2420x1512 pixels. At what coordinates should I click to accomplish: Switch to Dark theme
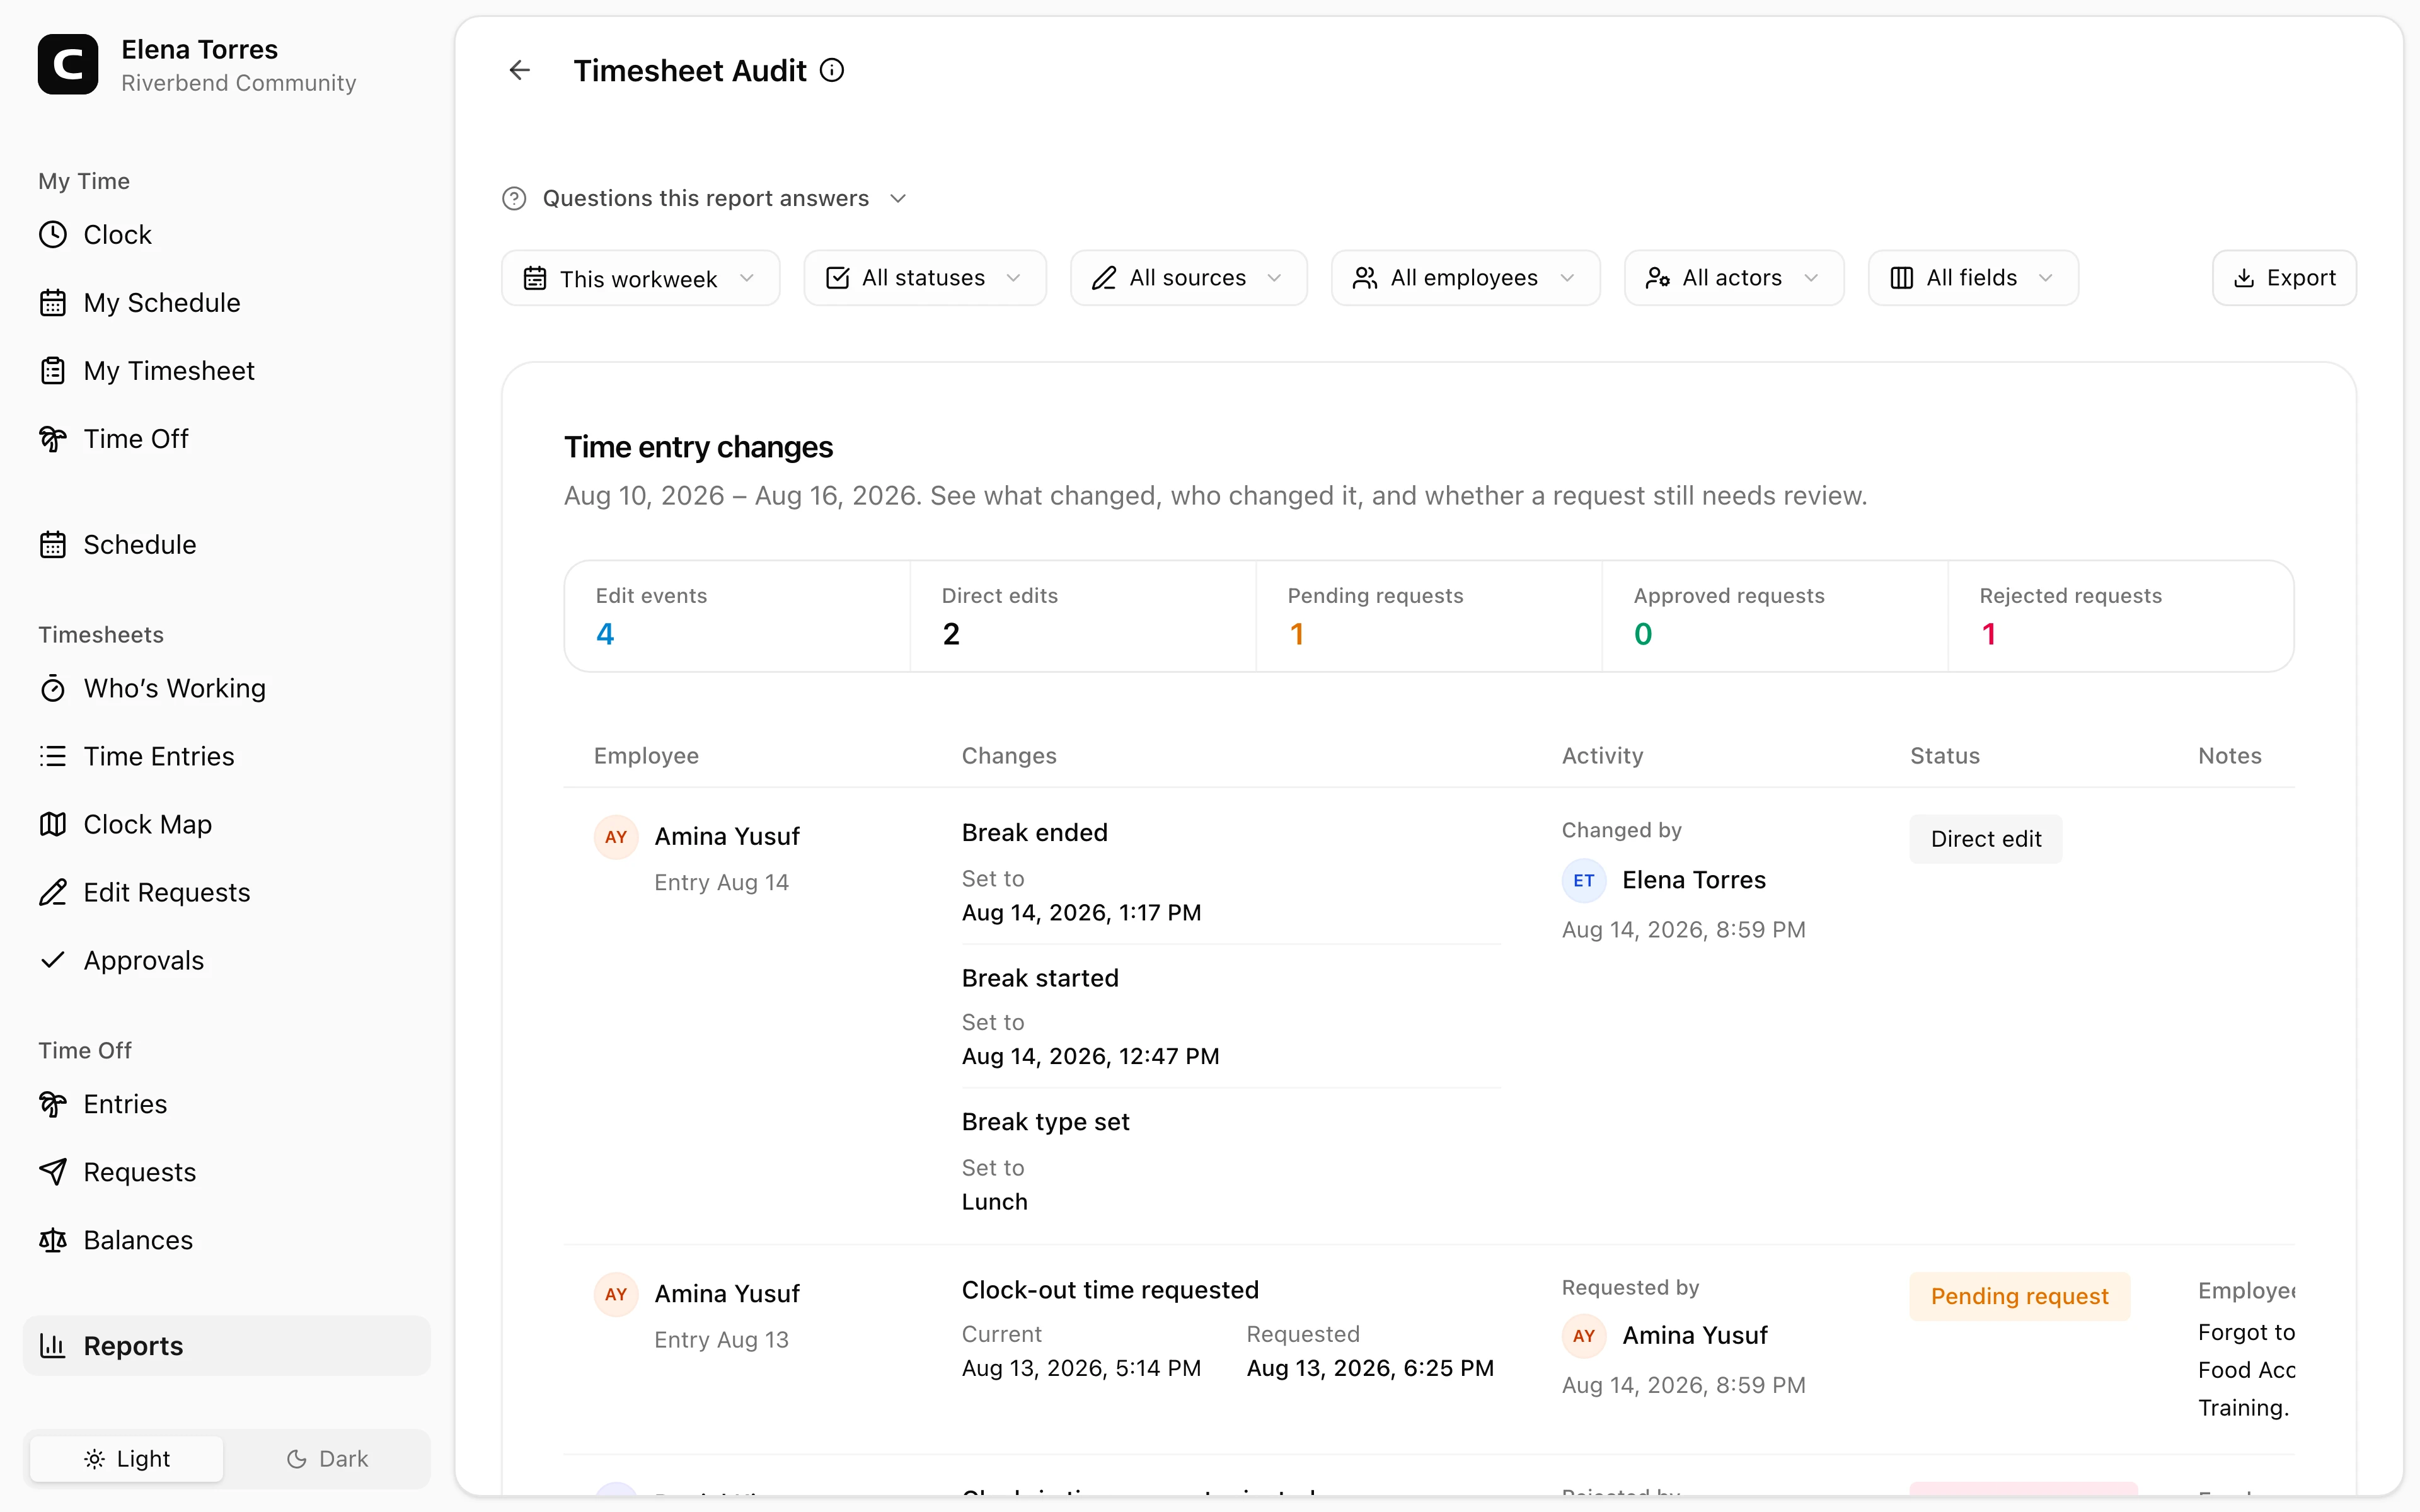click(x=327, y=1459)
